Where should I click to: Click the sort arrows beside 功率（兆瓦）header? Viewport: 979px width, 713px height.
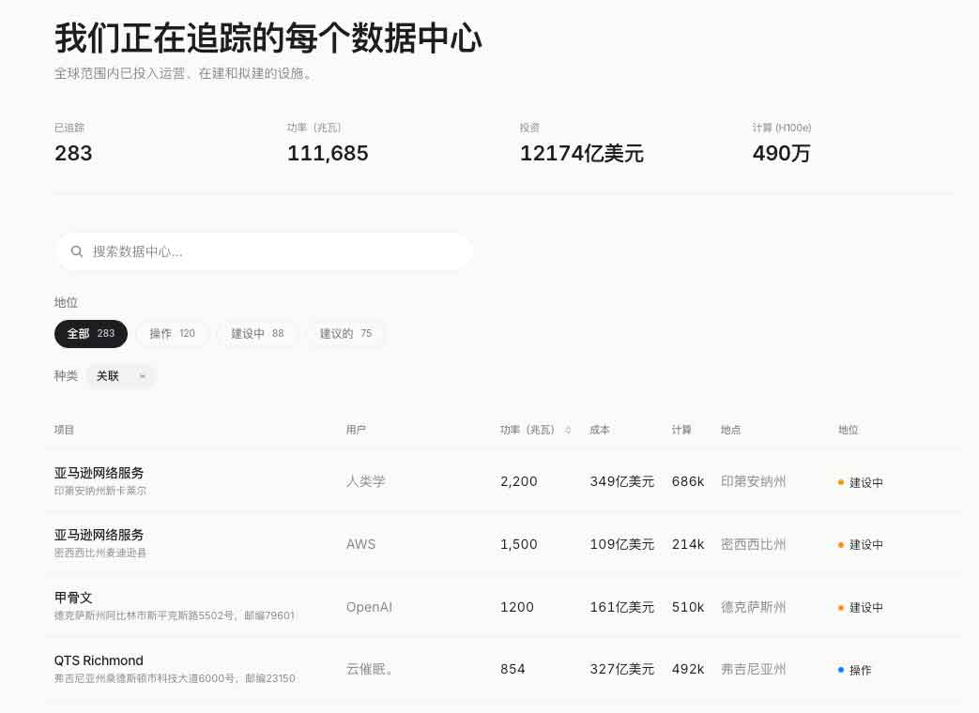click(x=568, y=430)
